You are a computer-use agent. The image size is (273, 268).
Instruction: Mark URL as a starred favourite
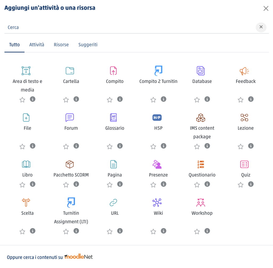(110, 232)
